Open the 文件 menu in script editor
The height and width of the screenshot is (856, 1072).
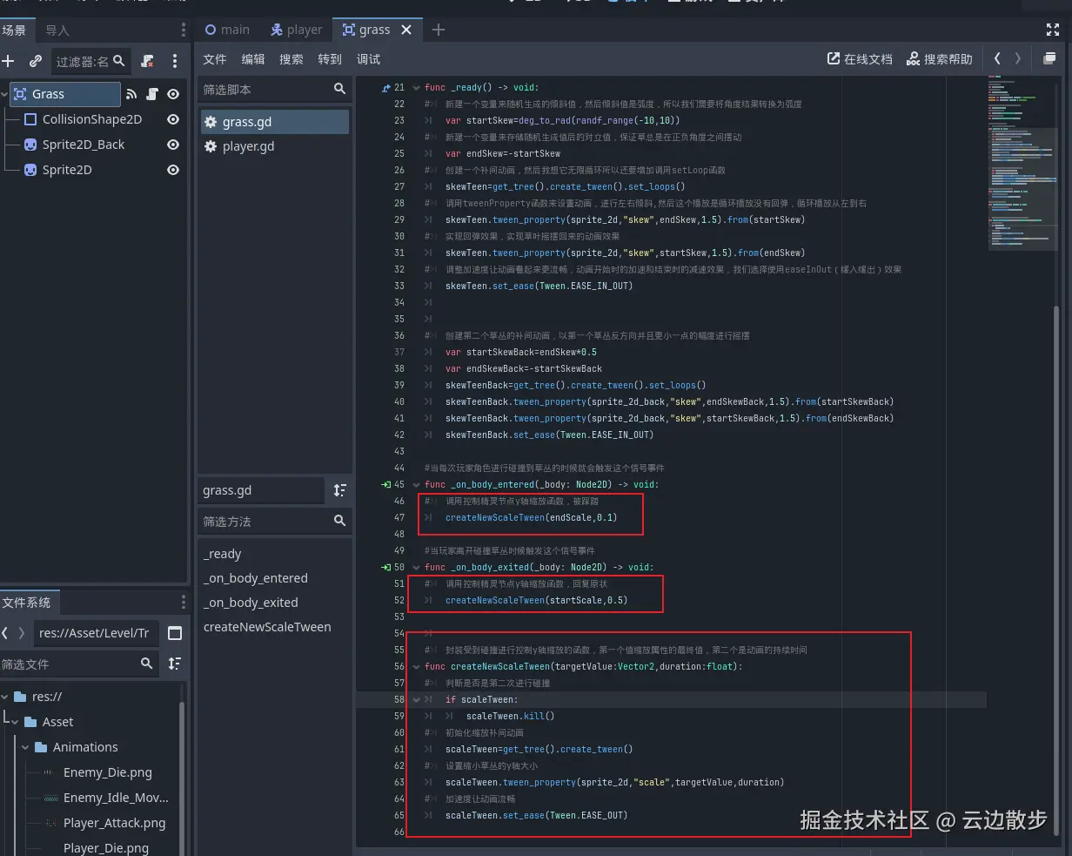tap(215, 59)
